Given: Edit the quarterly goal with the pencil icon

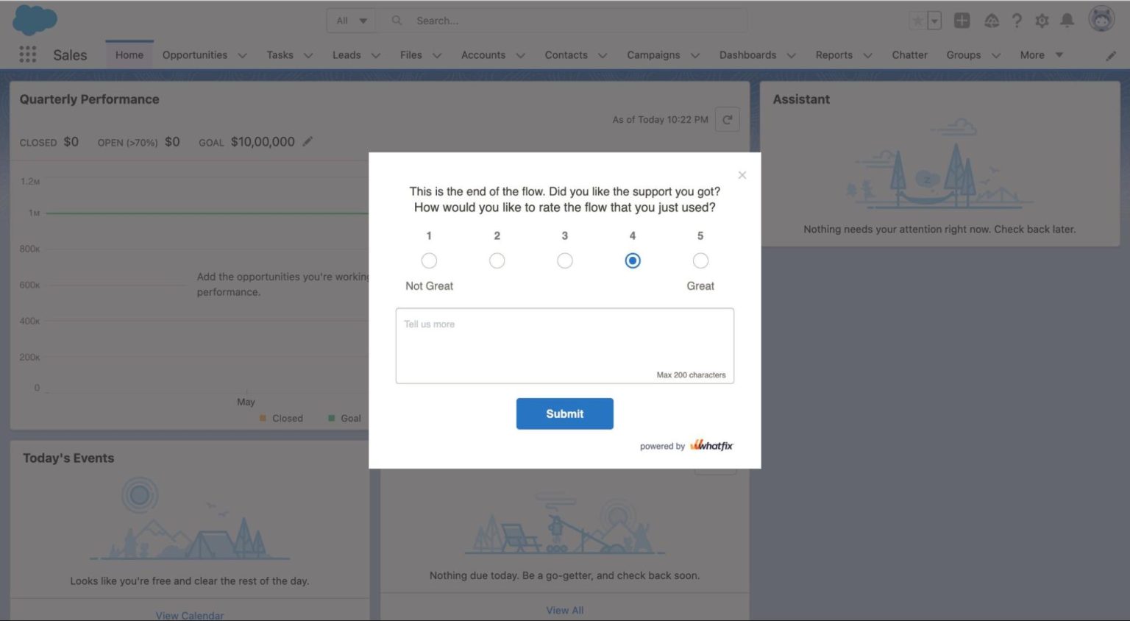Looking at the screenshot, I should click(x=308, y=141).
